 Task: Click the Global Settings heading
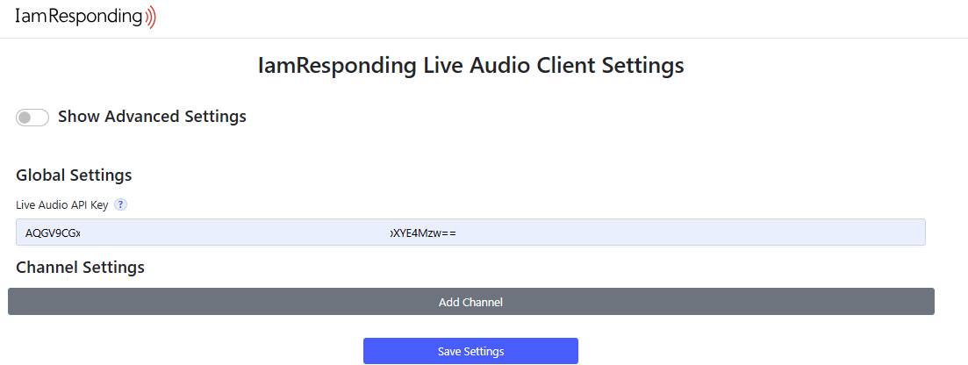tap(74, 175)
